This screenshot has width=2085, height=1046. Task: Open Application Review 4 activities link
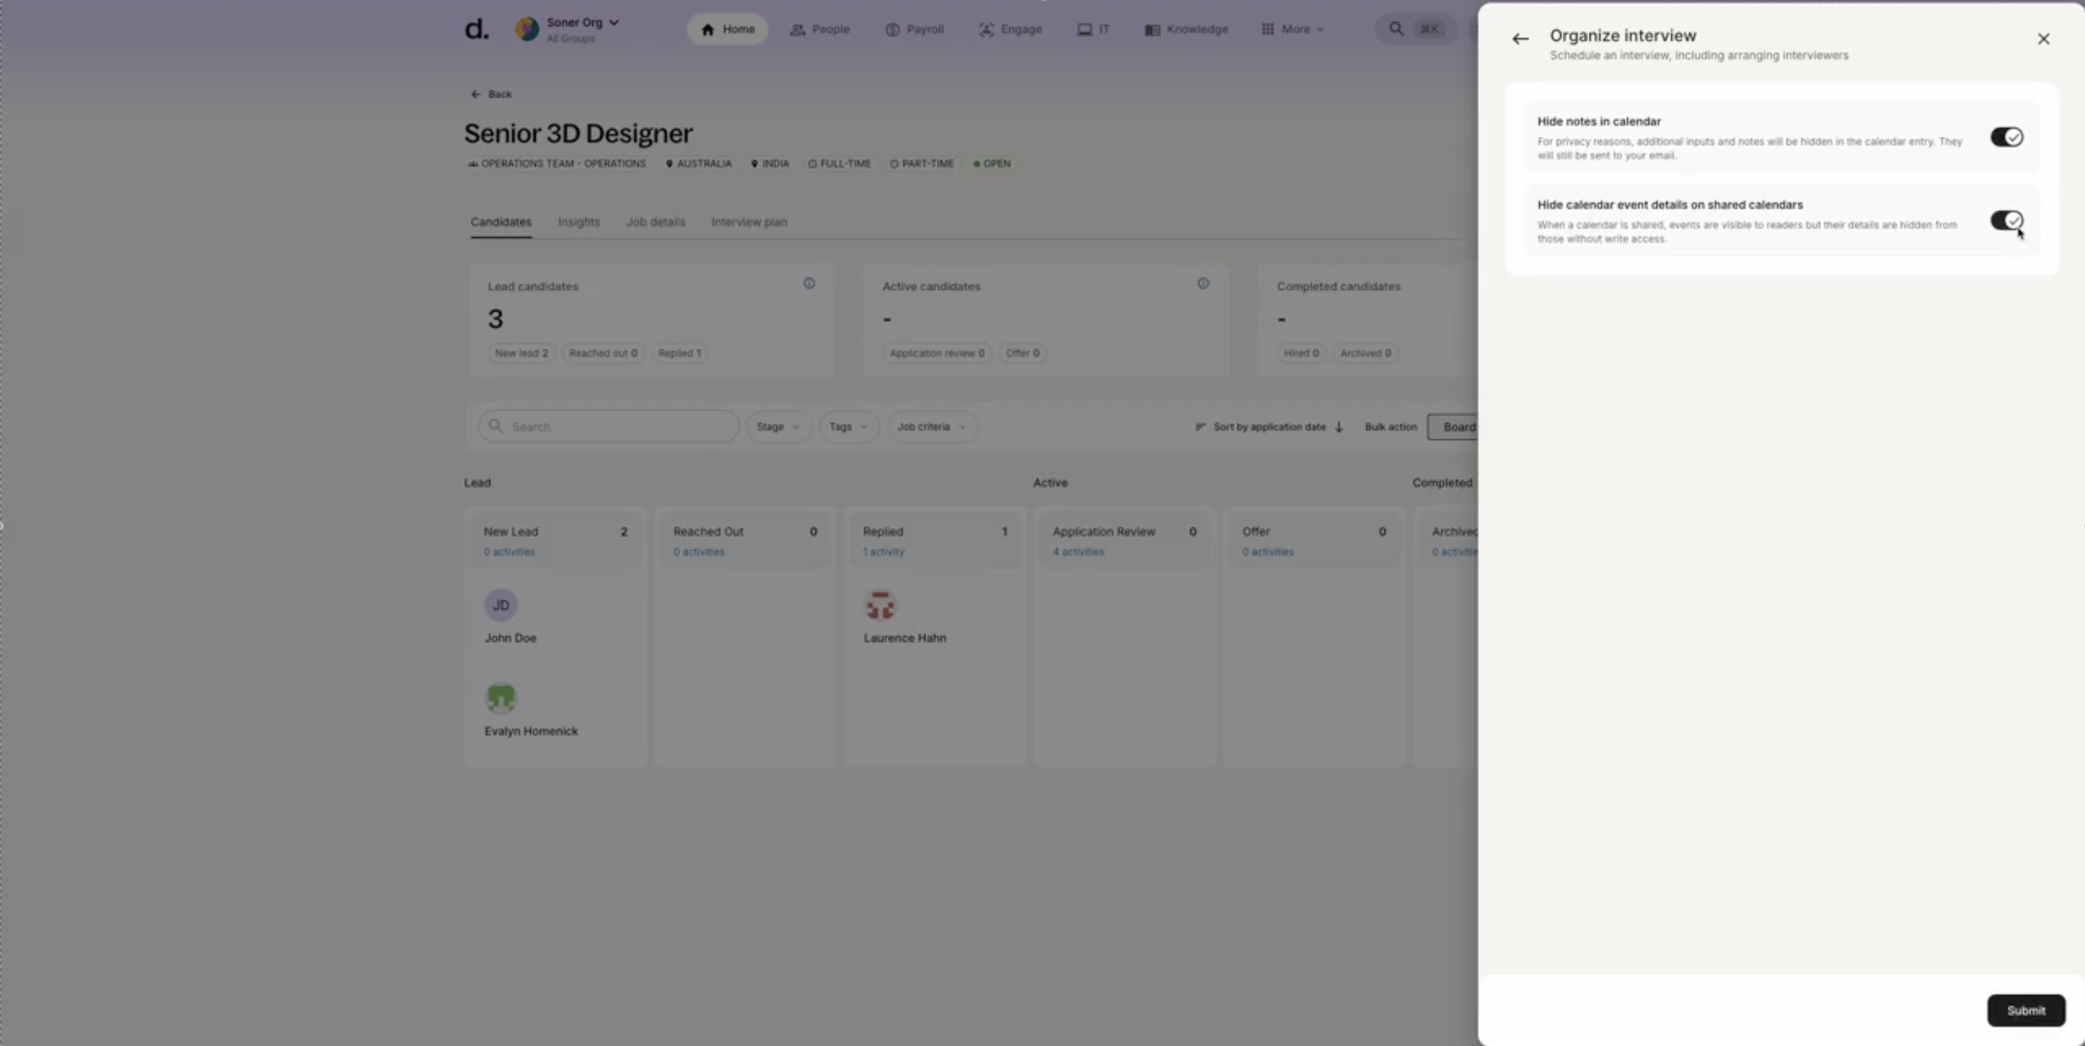tap(1078, 552)
